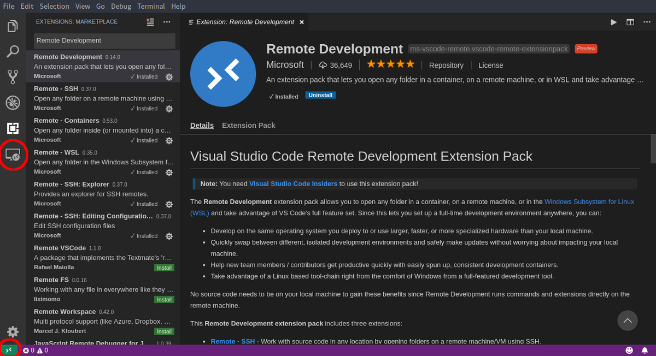
Task: Open the Terminal menu
Action: 151,6
